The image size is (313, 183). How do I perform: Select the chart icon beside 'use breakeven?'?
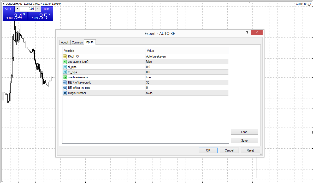(x=65, y=77)
